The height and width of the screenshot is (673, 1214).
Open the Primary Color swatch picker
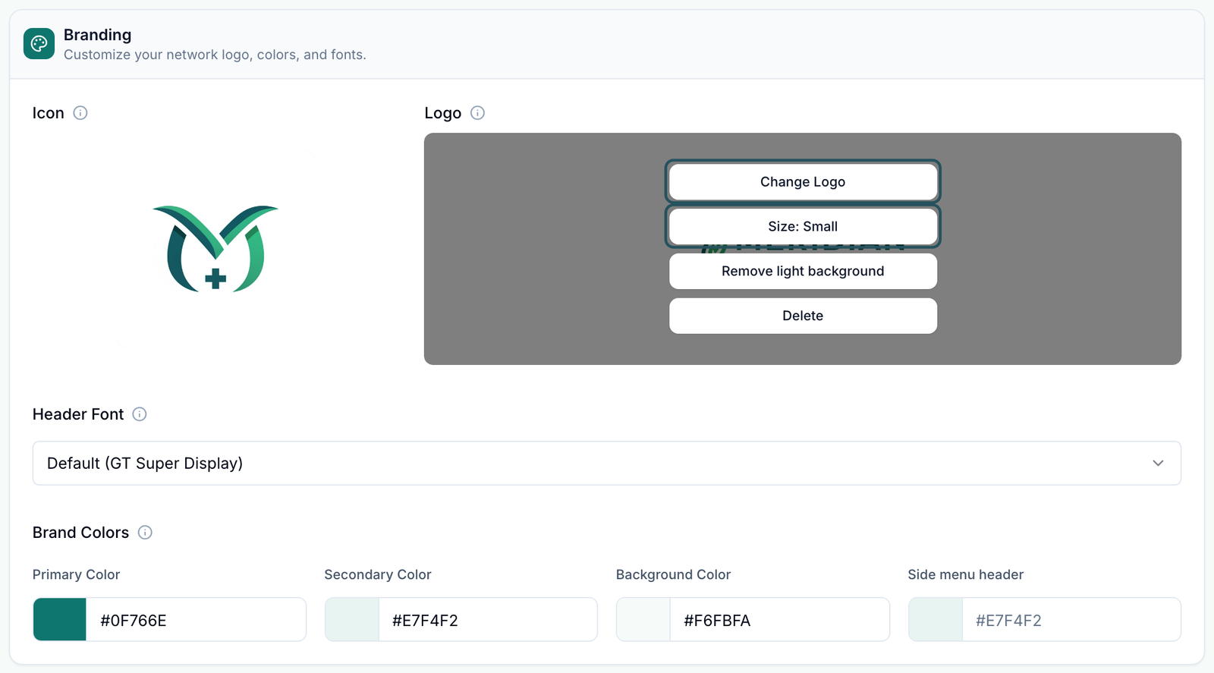pyautogui.click(x=60, y=620)
